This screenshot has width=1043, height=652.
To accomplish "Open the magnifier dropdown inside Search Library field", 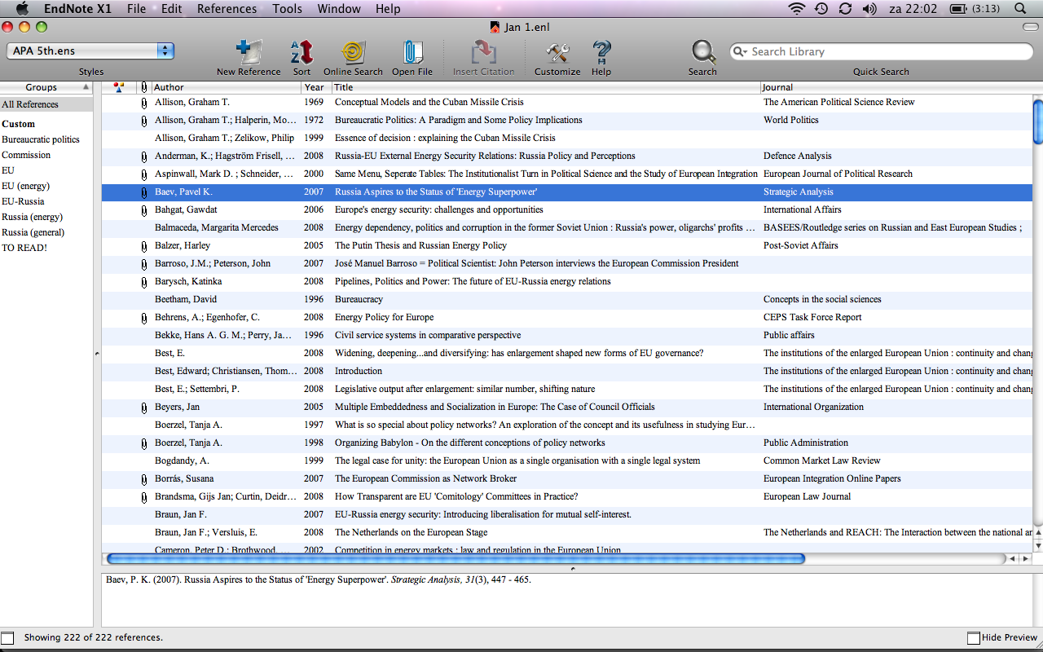I will click(x=740, y=51).
